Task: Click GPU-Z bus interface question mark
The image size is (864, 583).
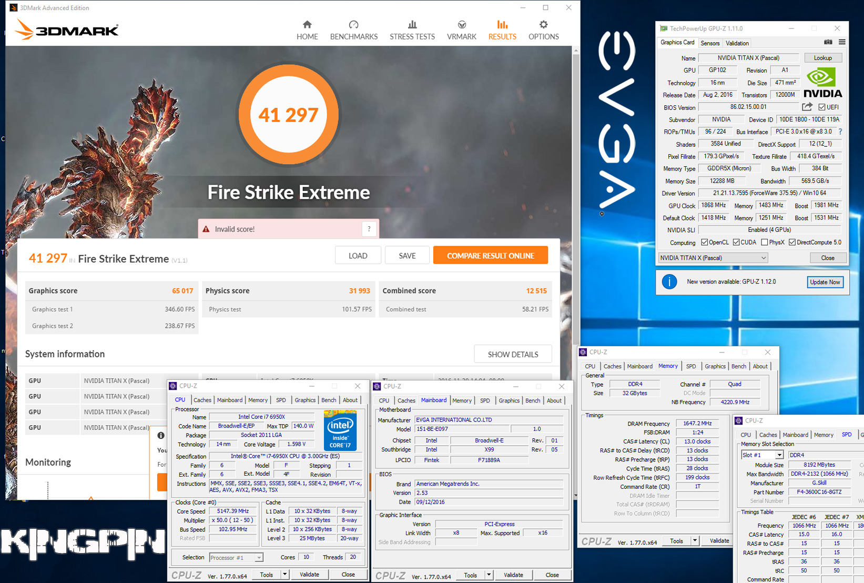Action: (840, 132)
